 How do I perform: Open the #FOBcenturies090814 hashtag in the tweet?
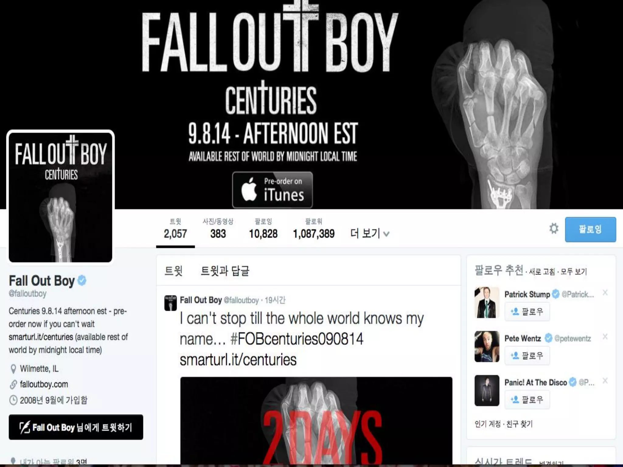(x=297, y=339)
